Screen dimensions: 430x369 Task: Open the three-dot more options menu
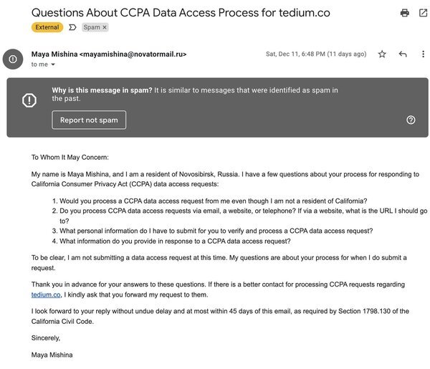click(422, 54)
